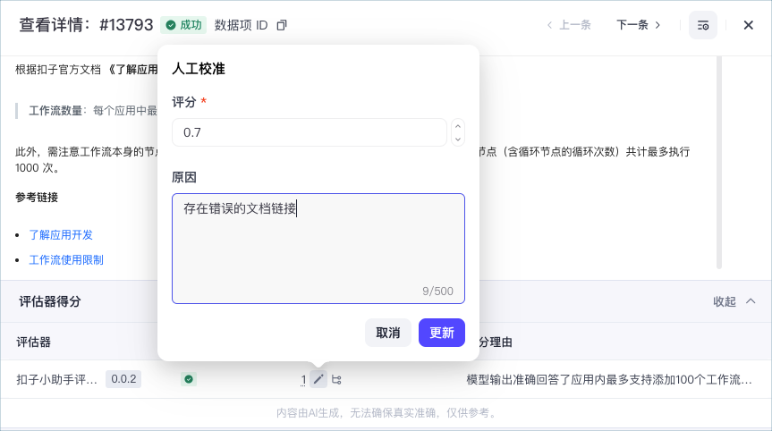Screen dimensions: 772x431
Task: Click the 评估器 column header
Action: [33, 342]
